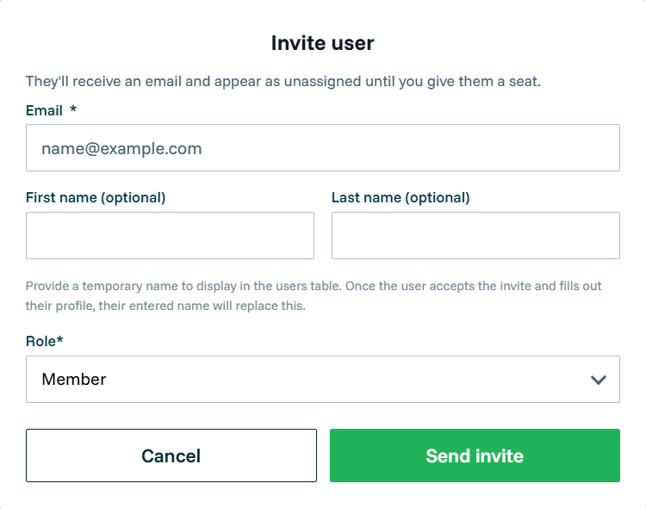
Task: Click the Role field label
Action: (40, 341)
